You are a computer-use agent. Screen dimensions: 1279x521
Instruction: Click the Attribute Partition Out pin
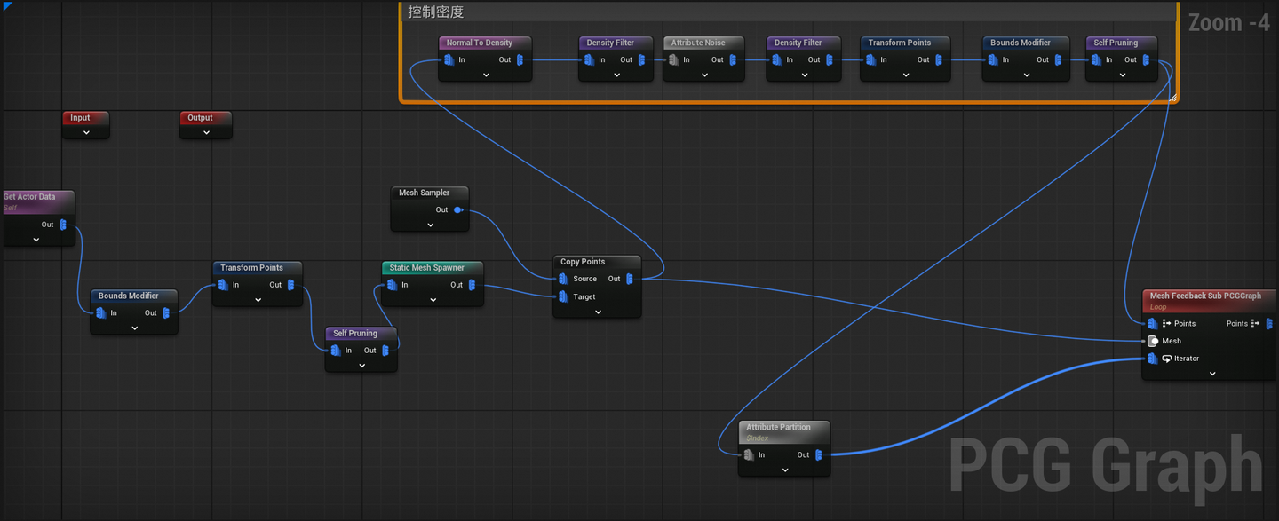[818, 455]
